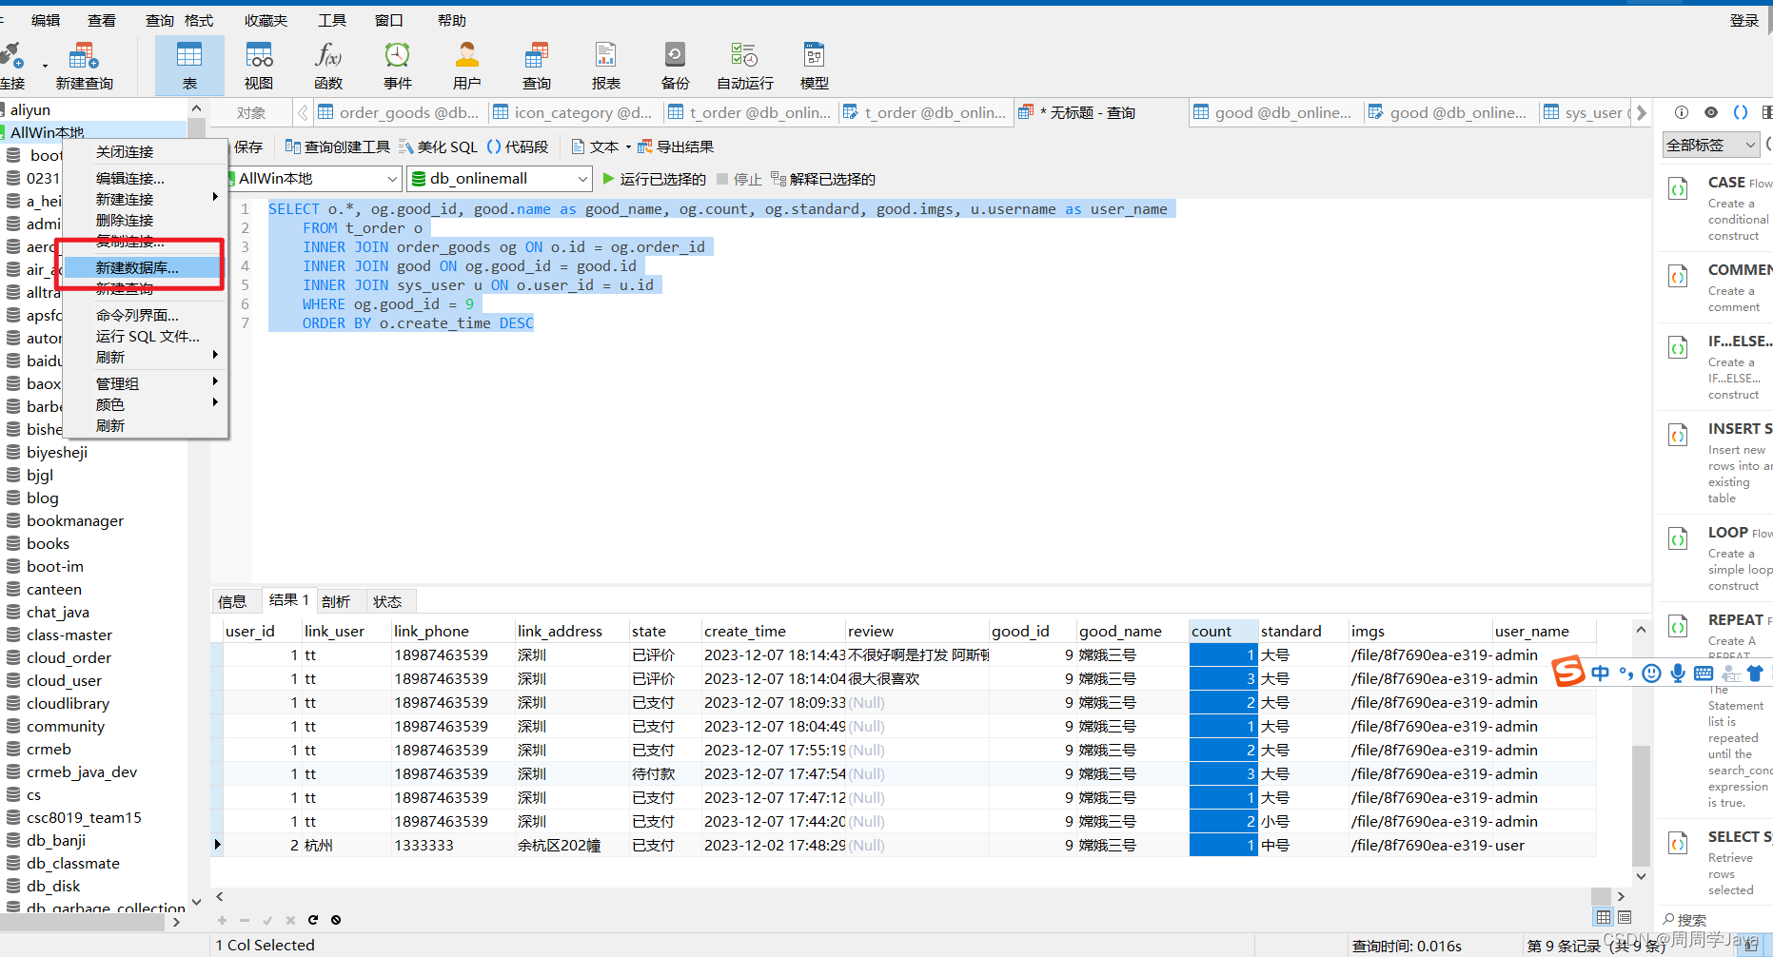Open the 新建查询 toolbar icon
The image size is (1773, 957).
tap(84, 66)
